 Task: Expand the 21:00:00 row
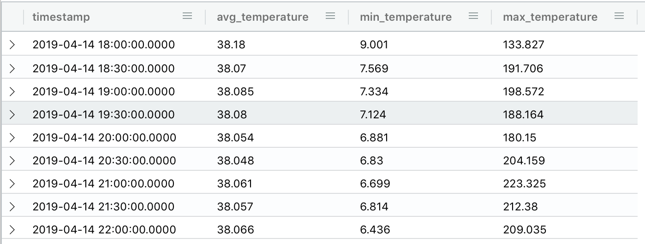(x=12, y=184)
